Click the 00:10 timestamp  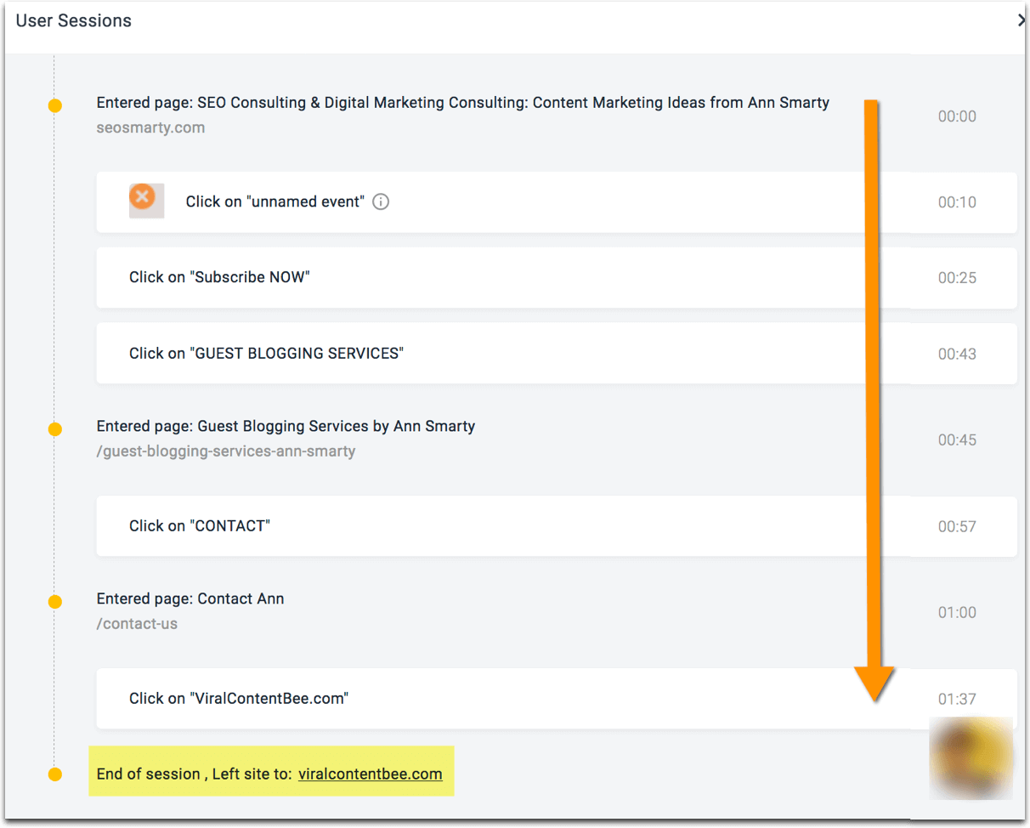[957, 202]
